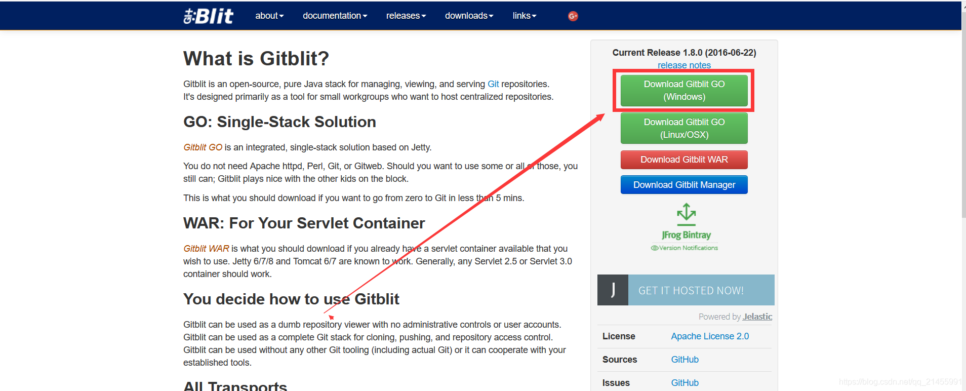
Task: Click the Jelastic J logo tile
Action: (613, 290)
